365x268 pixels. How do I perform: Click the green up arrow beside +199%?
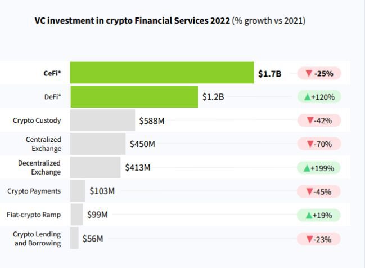[x=308, y=168]
